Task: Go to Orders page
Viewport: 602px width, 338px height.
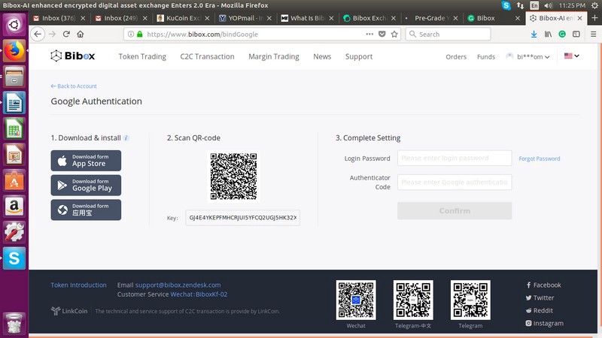Action: (456, 57)
